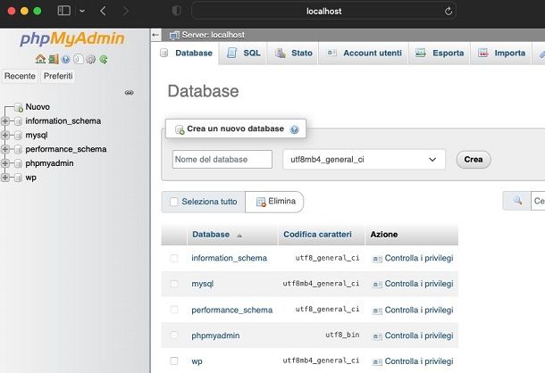Open the Importa tab
Image resolution: width=545 pixels, height=373 pixels.
(x=501, y=54)
